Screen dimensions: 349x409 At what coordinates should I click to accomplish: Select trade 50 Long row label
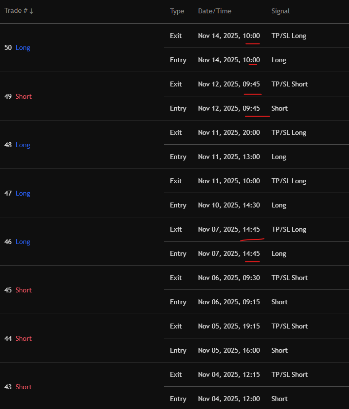[17, 48]
